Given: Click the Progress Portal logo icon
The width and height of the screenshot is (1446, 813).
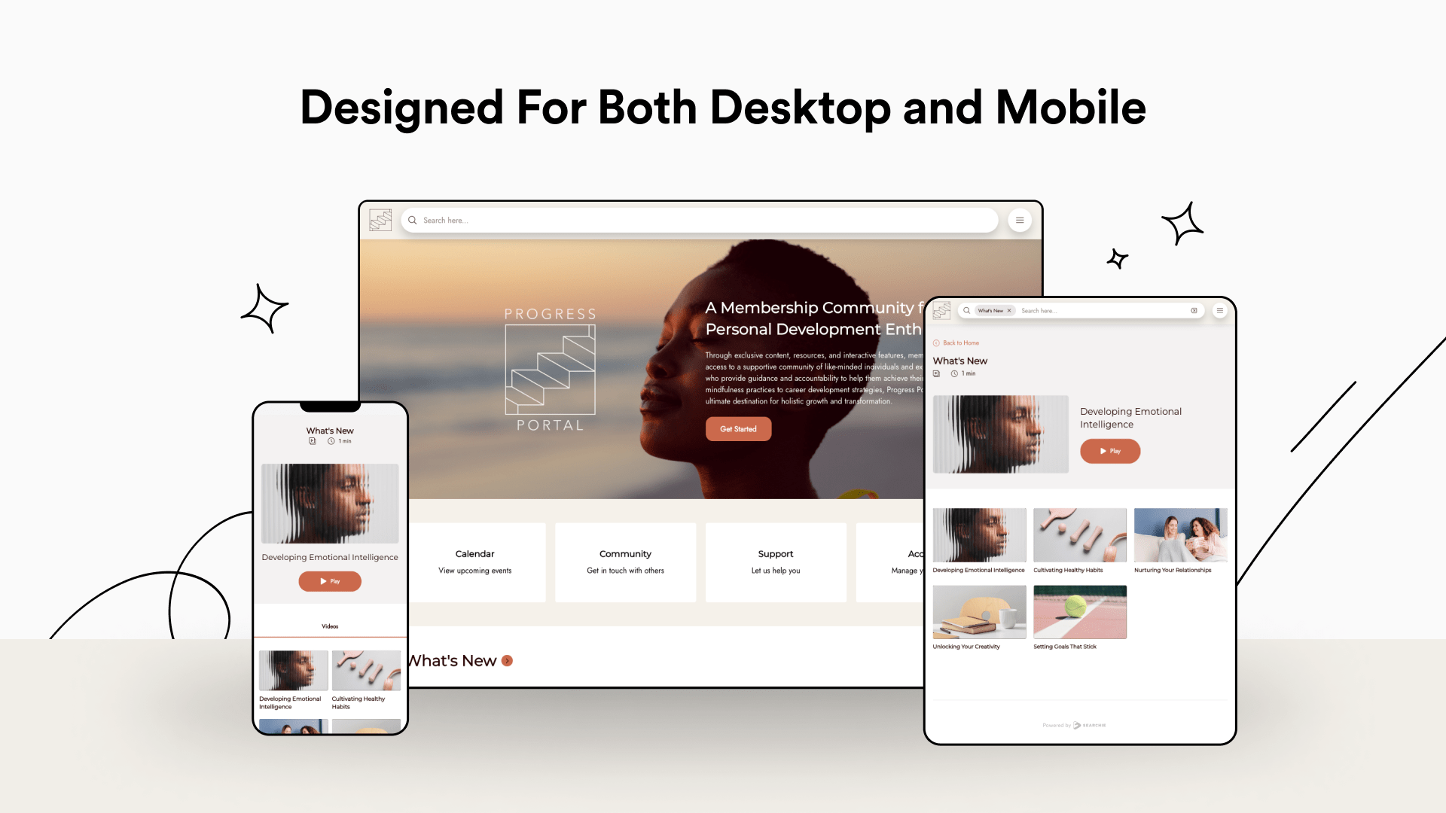Looking at the screenshot, I should (x=383, y=219).
